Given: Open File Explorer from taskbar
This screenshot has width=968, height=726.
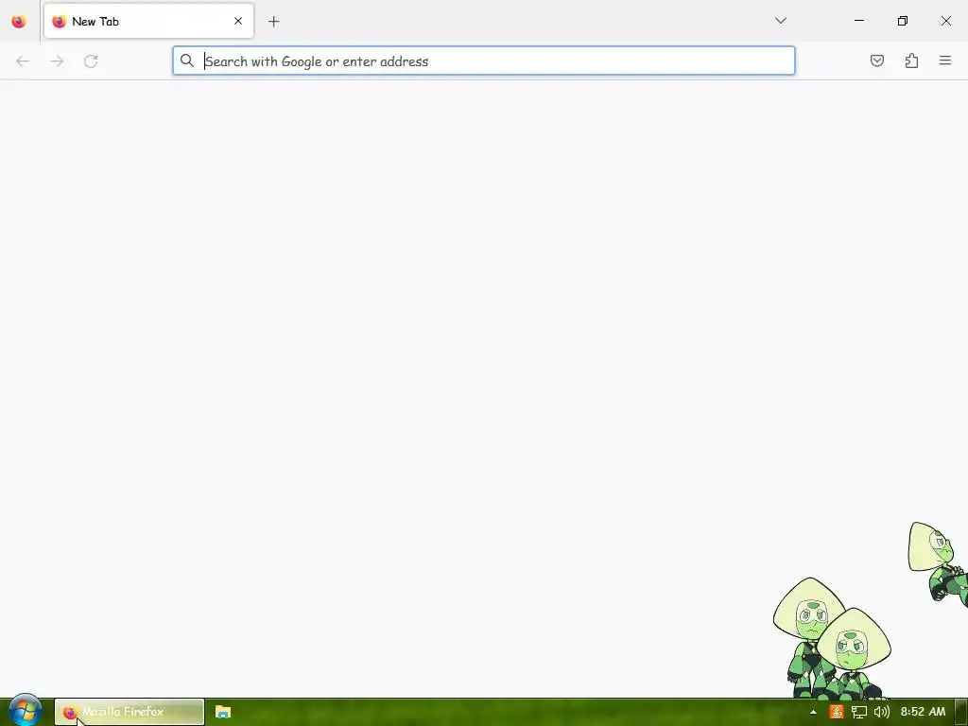Looking at the screenshot, I should pos(223,712).
